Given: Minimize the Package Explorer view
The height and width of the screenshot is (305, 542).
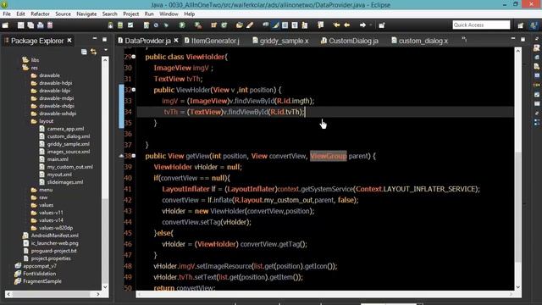Looking at the screenshot, I should [95, 39].
